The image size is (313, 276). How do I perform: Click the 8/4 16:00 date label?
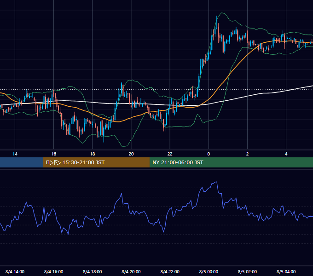pos(54,271)
